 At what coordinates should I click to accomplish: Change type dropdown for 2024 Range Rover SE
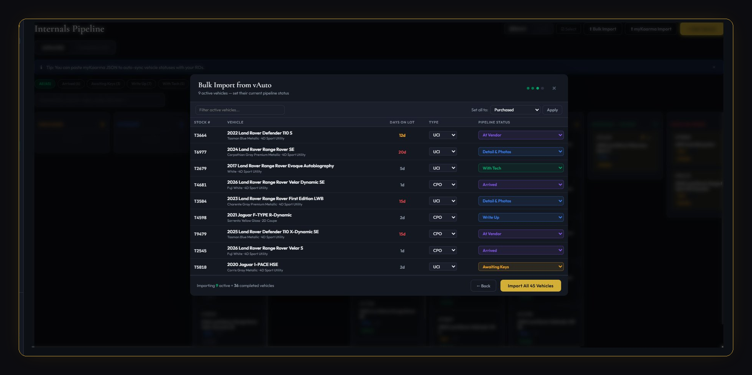443,152
